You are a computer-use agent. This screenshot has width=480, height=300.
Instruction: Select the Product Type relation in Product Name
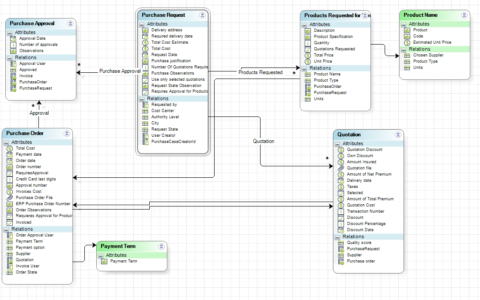coord(426,61)
